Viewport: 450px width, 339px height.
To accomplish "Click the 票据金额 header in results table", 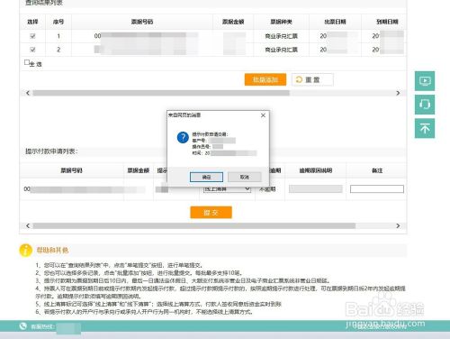I will click(233, 22).
